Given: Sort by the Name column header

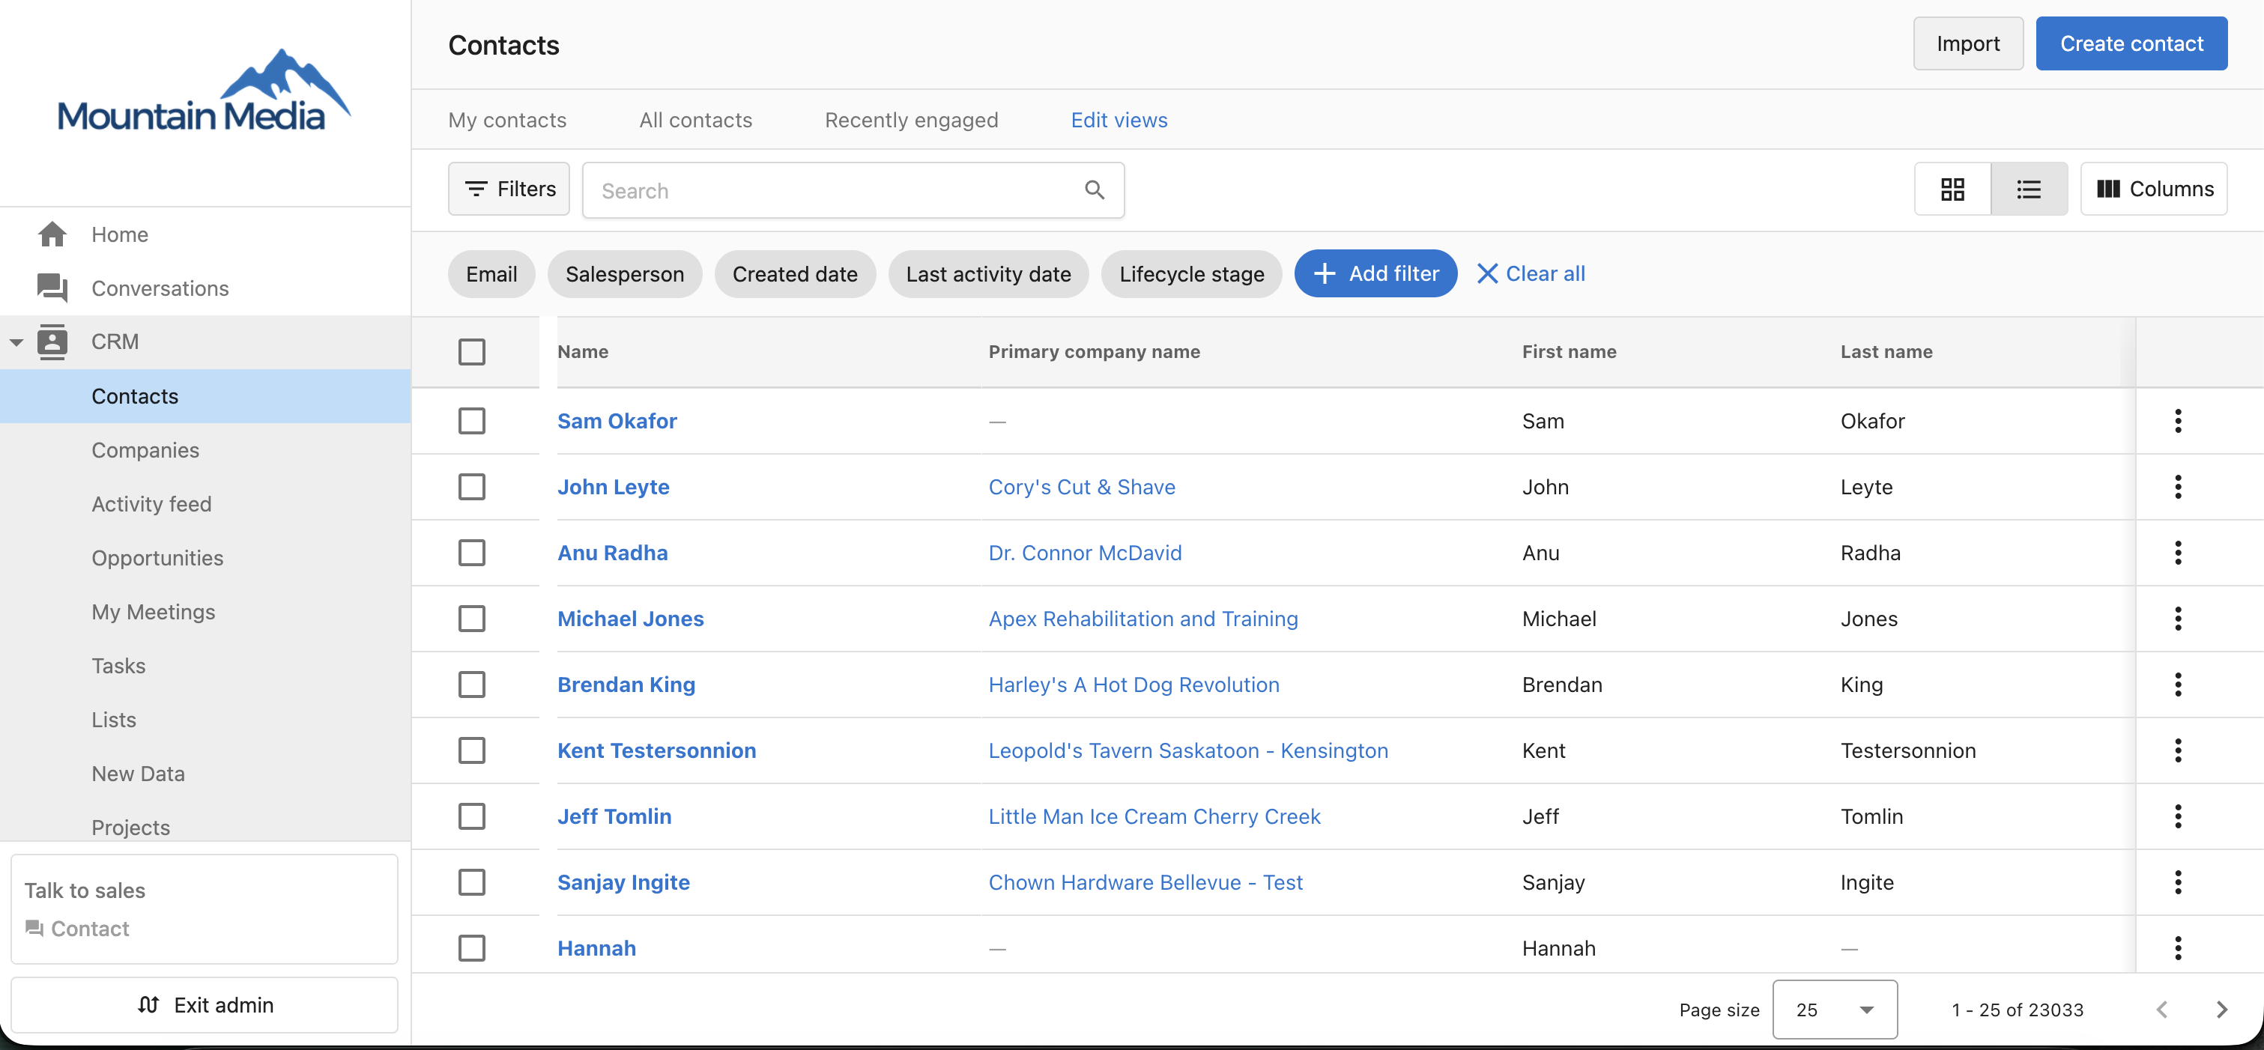Looking at the screenshot, I should point(583,351).
